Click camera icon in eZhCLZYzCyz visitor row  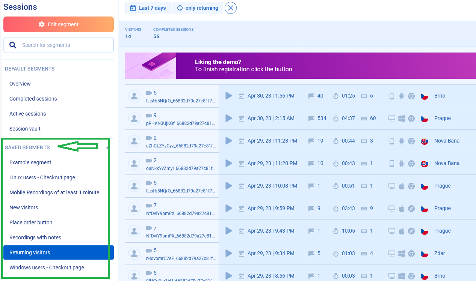click(149, 138)
